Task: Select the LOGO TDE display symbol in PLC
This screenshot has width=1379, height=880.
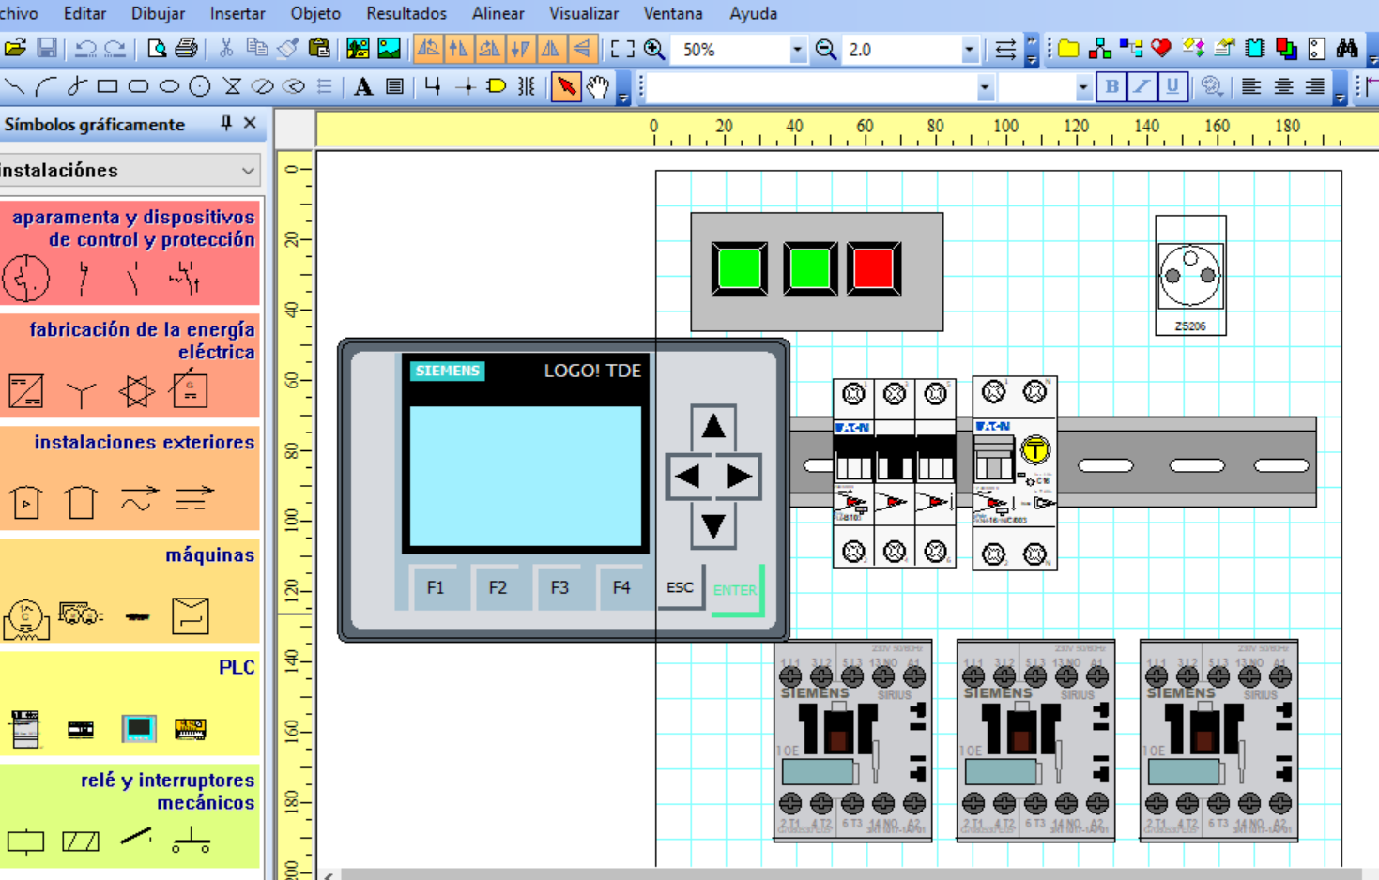Action: [x=138, y=729]
